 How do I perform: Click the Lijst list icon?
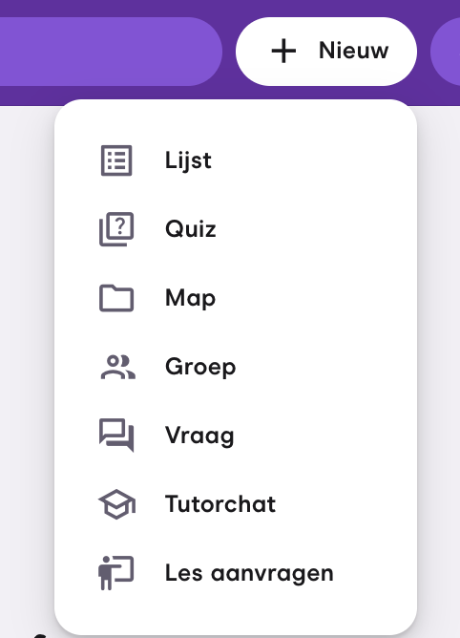[x=116, y=160]
